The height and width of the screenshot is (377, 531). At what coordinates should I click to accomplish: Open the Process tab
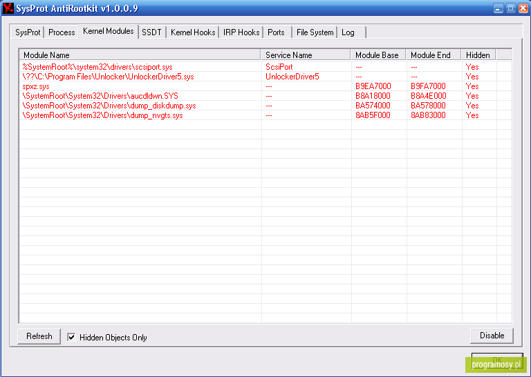click(x=62, y=32)
